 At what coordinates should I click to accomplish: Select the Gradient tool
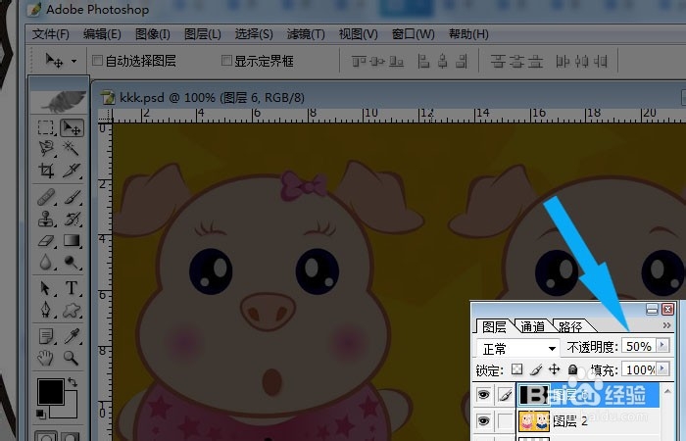click(72, 240)
